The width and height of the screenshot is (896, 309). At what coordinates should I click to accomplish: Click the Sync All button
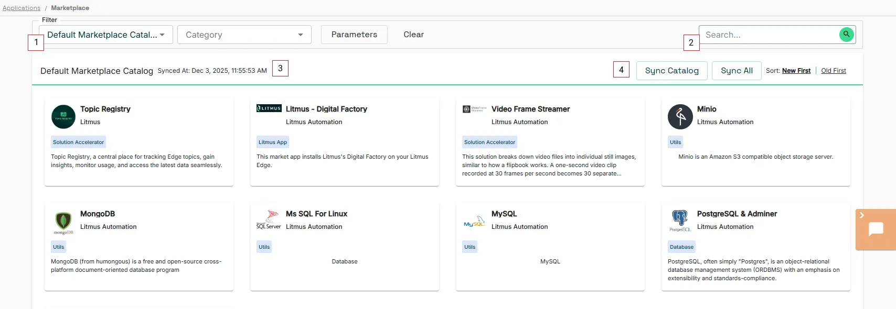[737, 71]
